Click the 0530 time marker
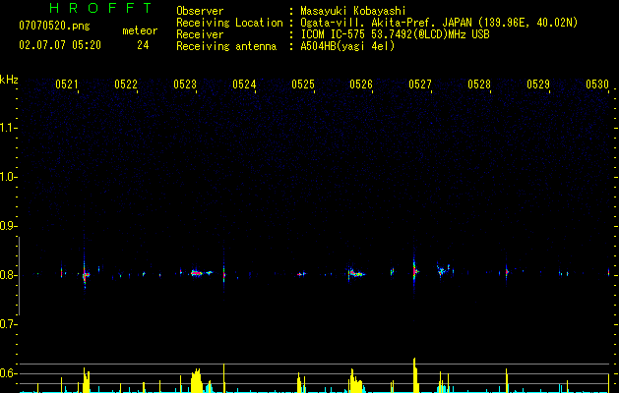 pyautogui.click(x=597, y=84)
